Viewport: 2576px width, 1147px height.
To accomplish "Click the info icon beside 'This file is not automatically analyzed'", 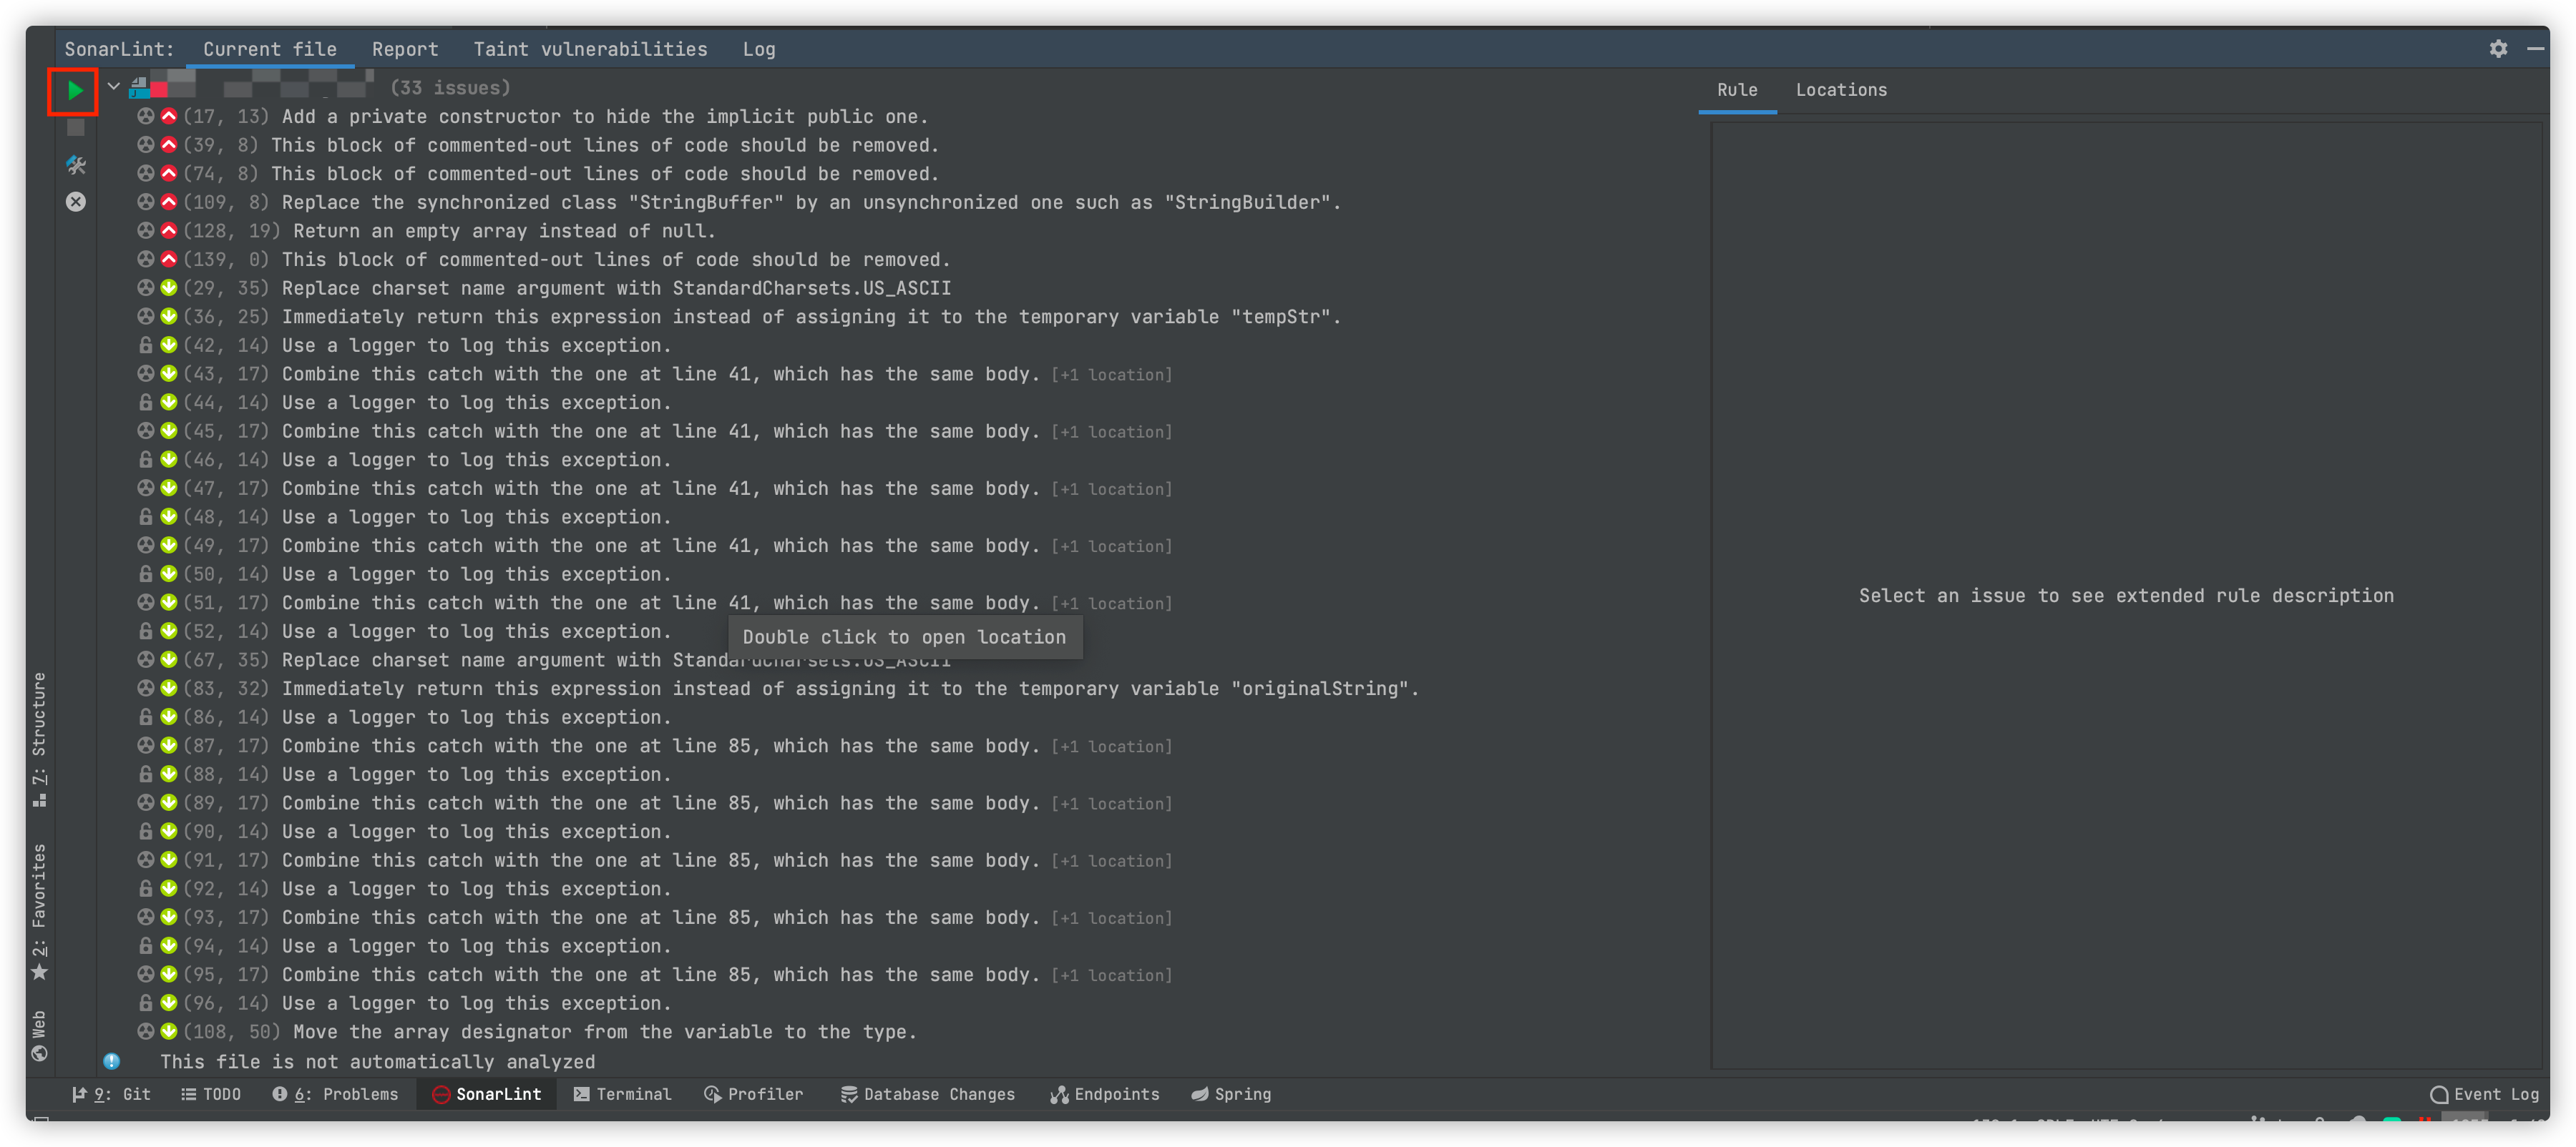I will click(x=111, y=1061).
